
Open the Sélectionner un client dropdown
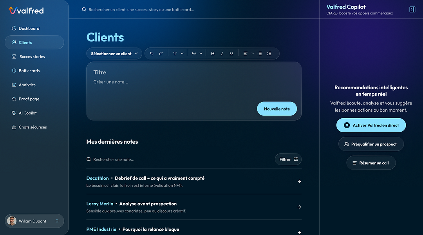pyautogui.click(x=114, y=53)
